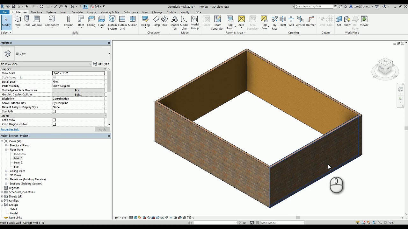Select the Window tool
Screen dimensions: 408x229
click(x=37, y=21)
